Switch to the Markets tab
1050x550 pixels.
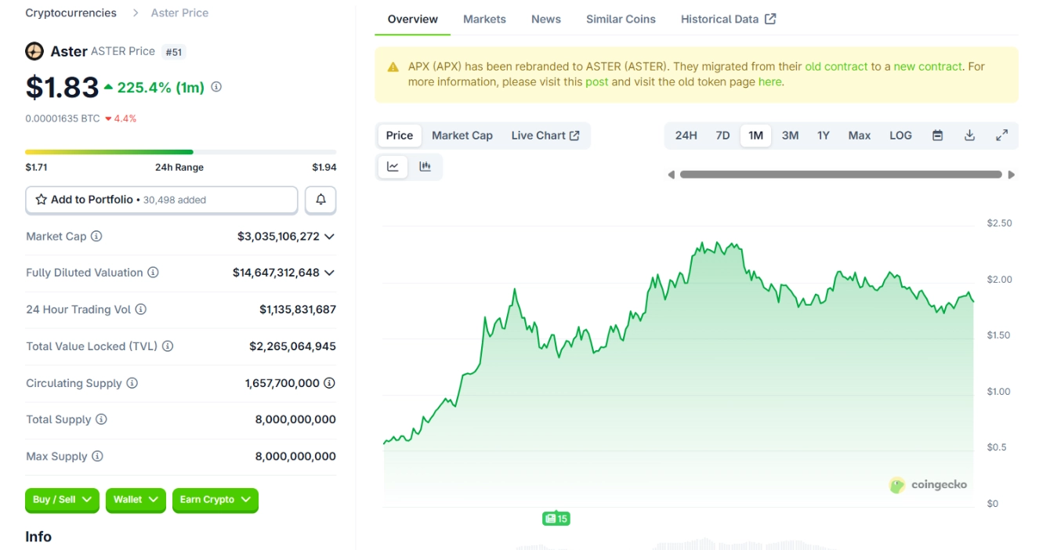pyautogui.click(x=484, y=19)
